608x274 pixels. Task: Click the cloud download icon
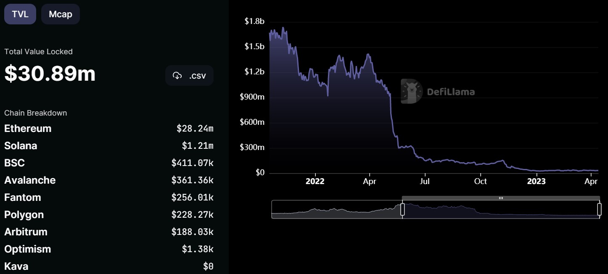(177, 76)
